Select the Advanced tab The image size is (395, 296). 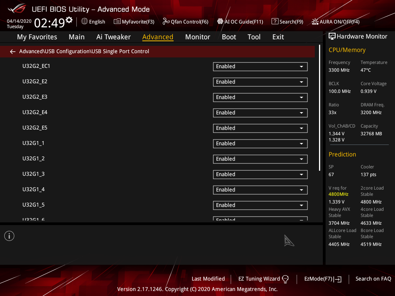[x=158, y=37]
